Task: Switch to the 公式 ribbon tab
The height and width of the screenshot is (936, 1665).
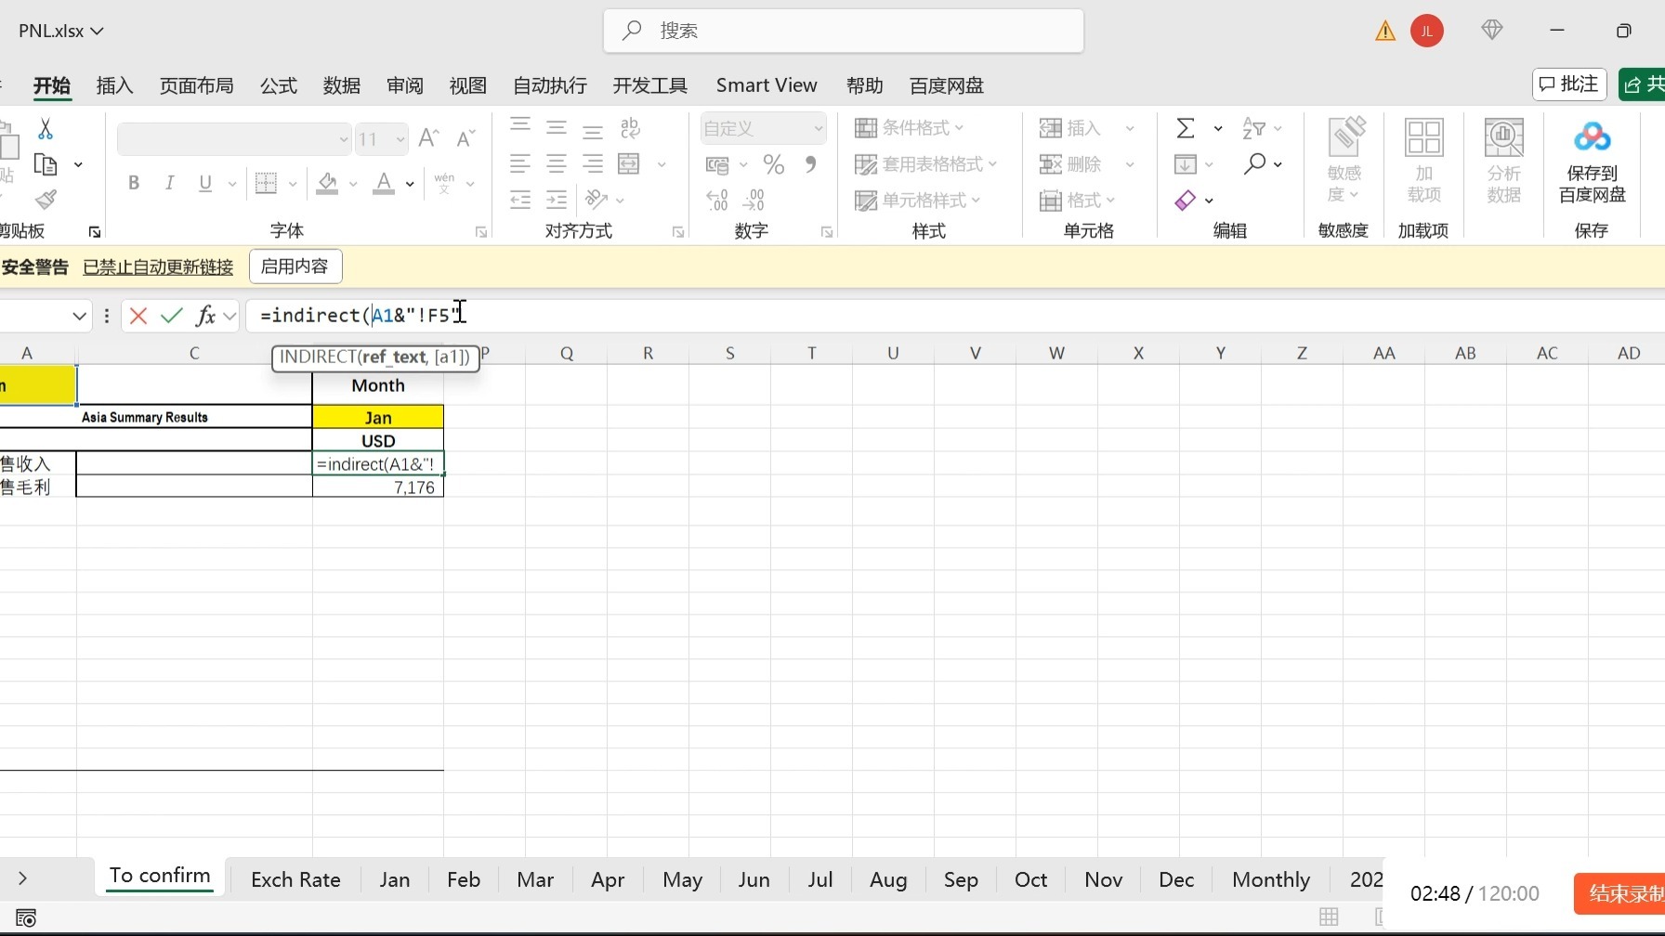Action: pyautogui.click(x=277, y=84)
